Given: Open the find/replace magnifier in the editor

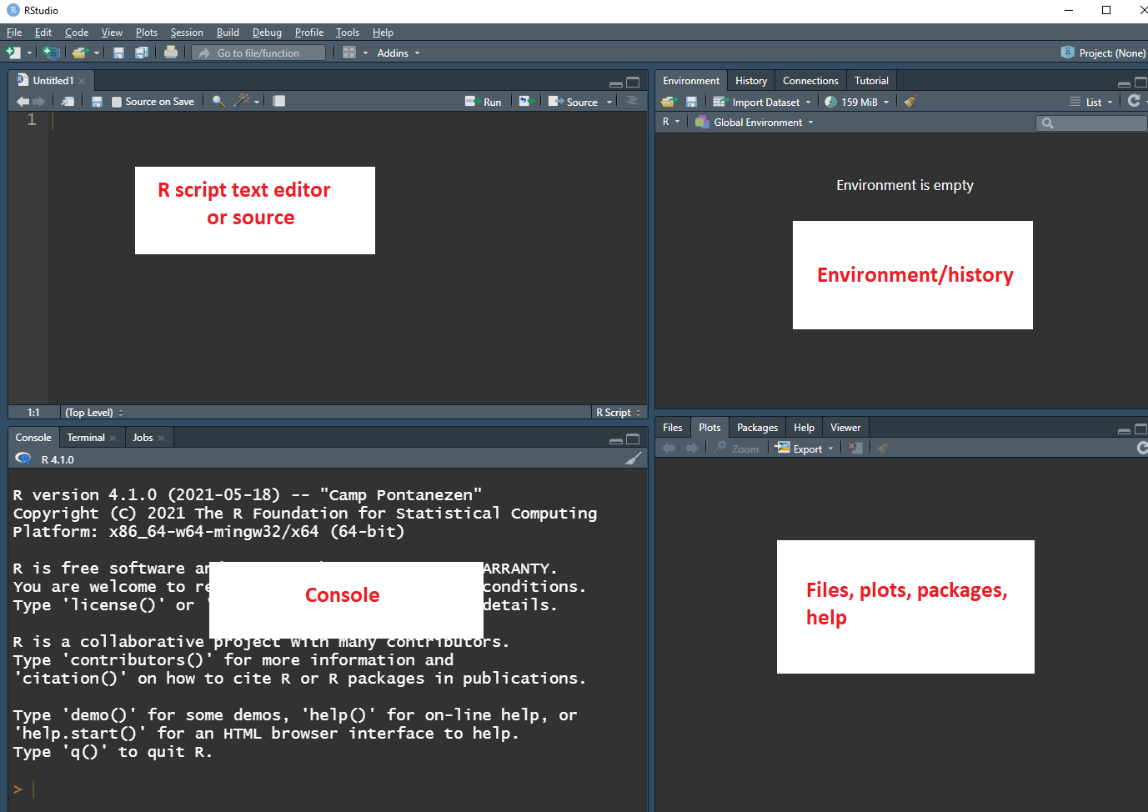Looking at the screenshot, I should point(218,101).
